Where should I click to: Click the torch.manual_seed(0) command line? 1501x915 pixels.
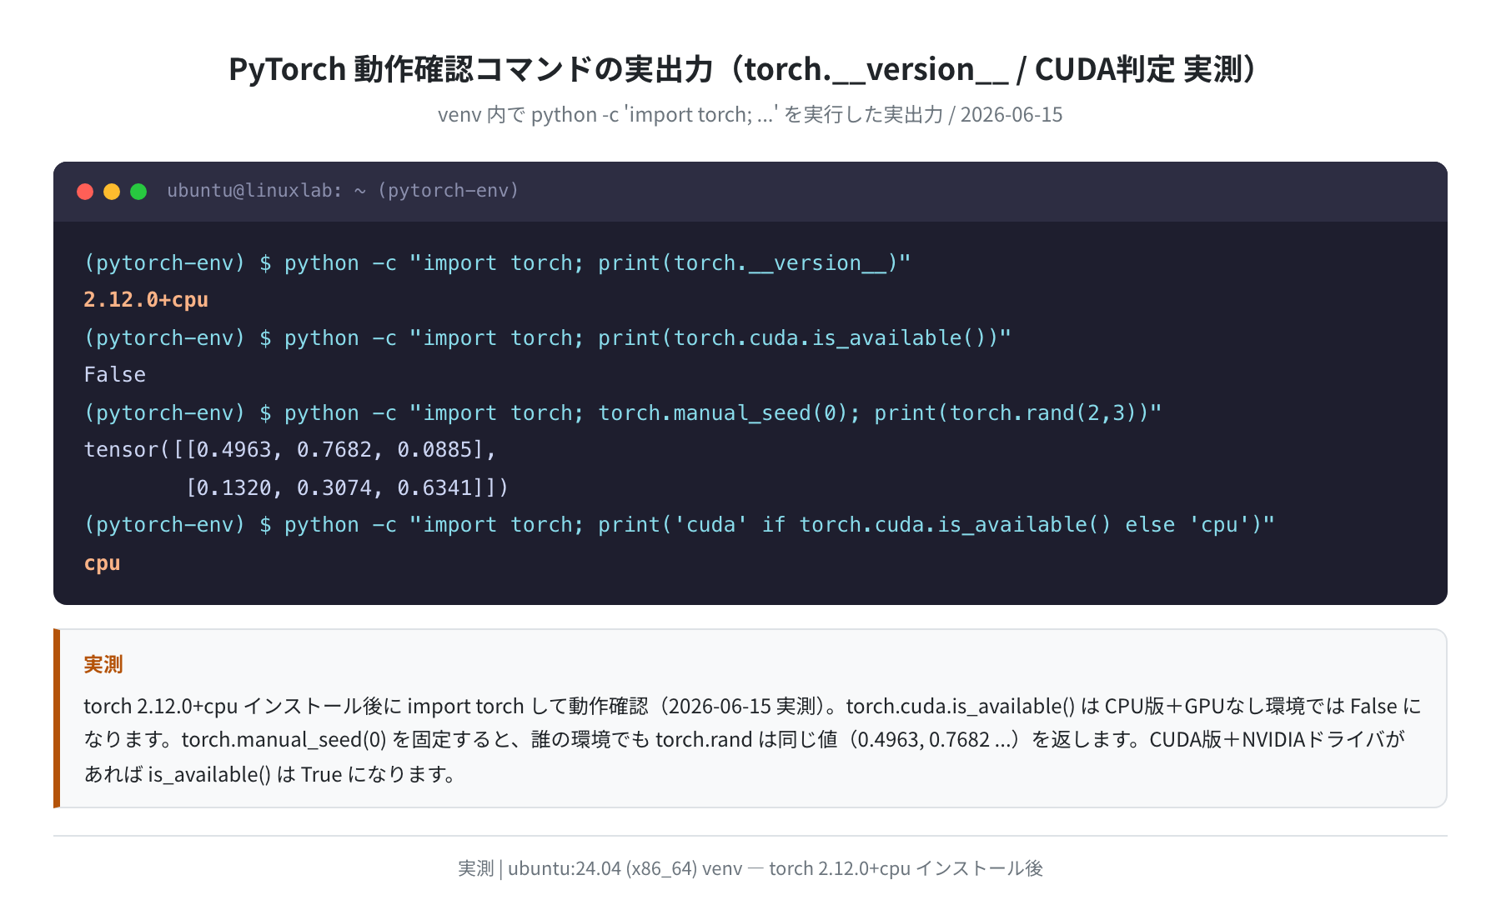pos(622,412)
